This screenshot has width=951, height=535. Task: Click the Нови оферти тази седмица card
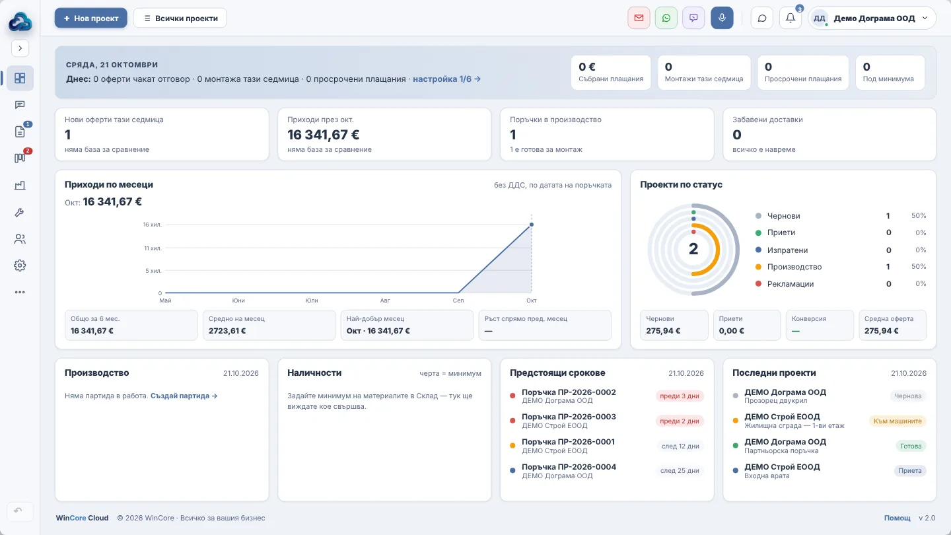coord(162,135)
